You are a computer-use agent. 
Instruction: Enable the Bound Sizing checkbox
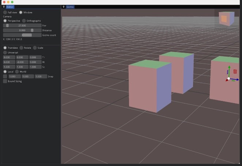[x=5, y=81]
